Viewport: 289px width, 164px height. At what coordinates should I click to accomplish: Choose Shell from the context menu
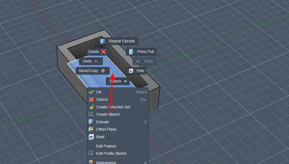[x=118, y=137]
